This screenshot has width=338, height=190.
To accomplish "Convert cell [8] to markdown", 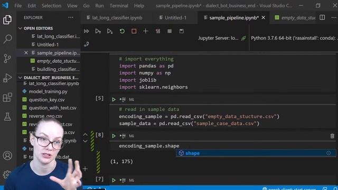I will point(132,136).
